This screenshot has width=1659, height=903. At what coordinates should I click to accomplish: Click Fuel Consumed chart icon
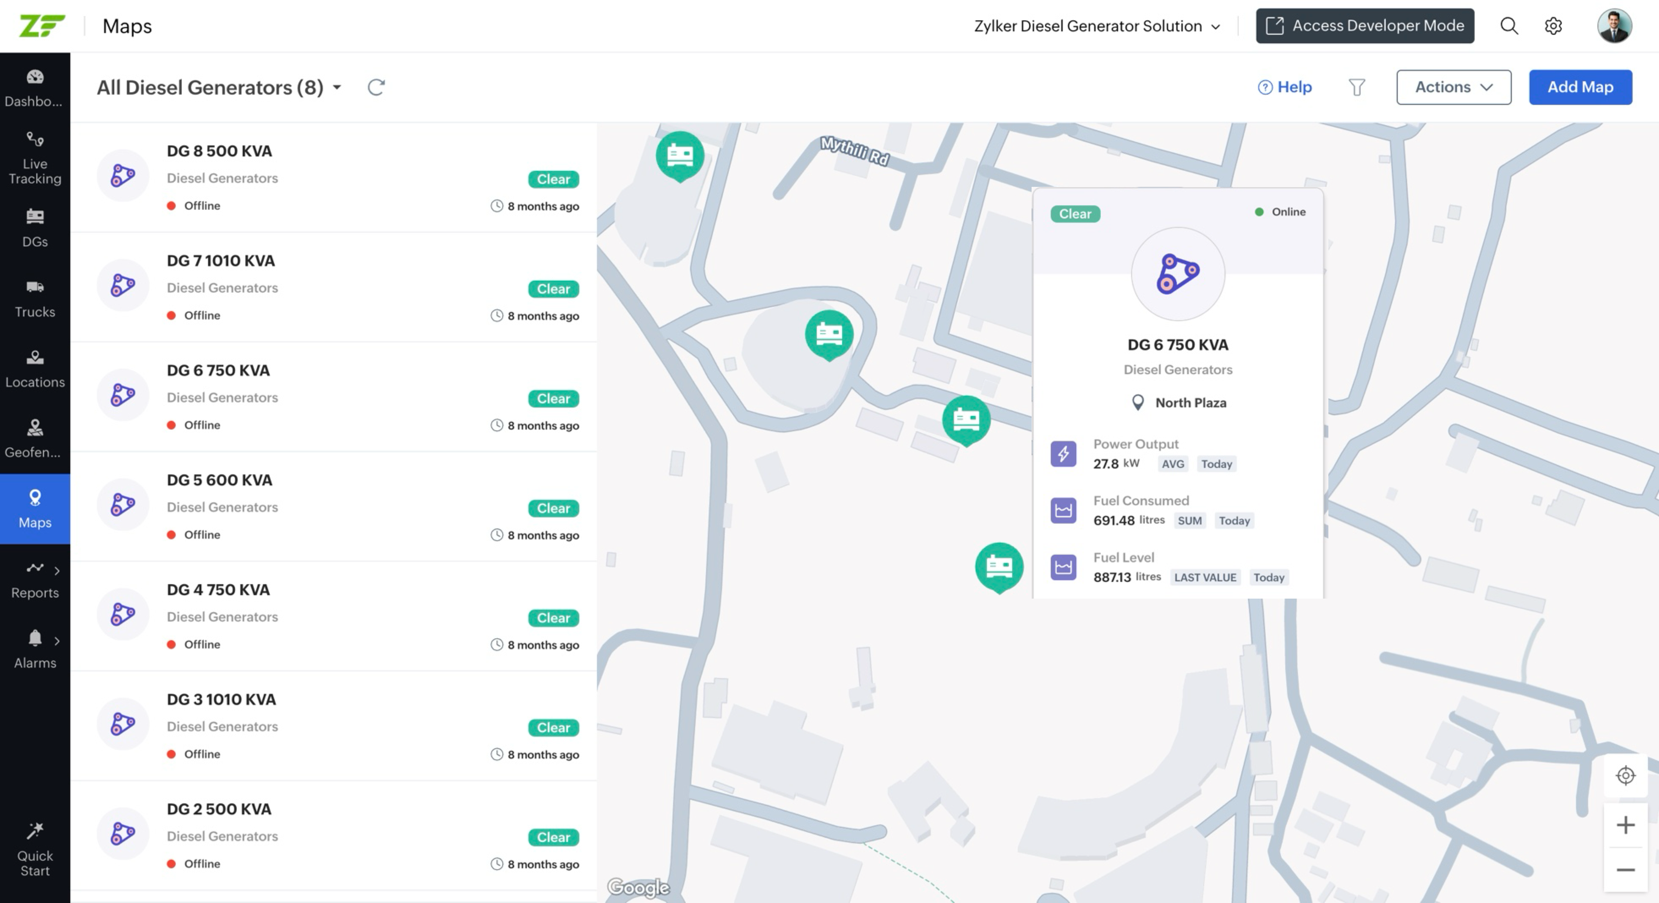(x=1063, y=510)
